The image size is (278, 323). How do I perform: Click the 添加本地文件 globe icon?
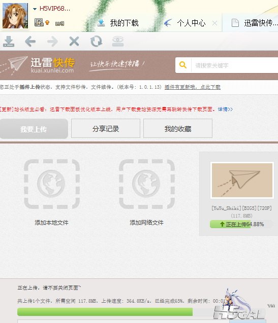(52, 184)
